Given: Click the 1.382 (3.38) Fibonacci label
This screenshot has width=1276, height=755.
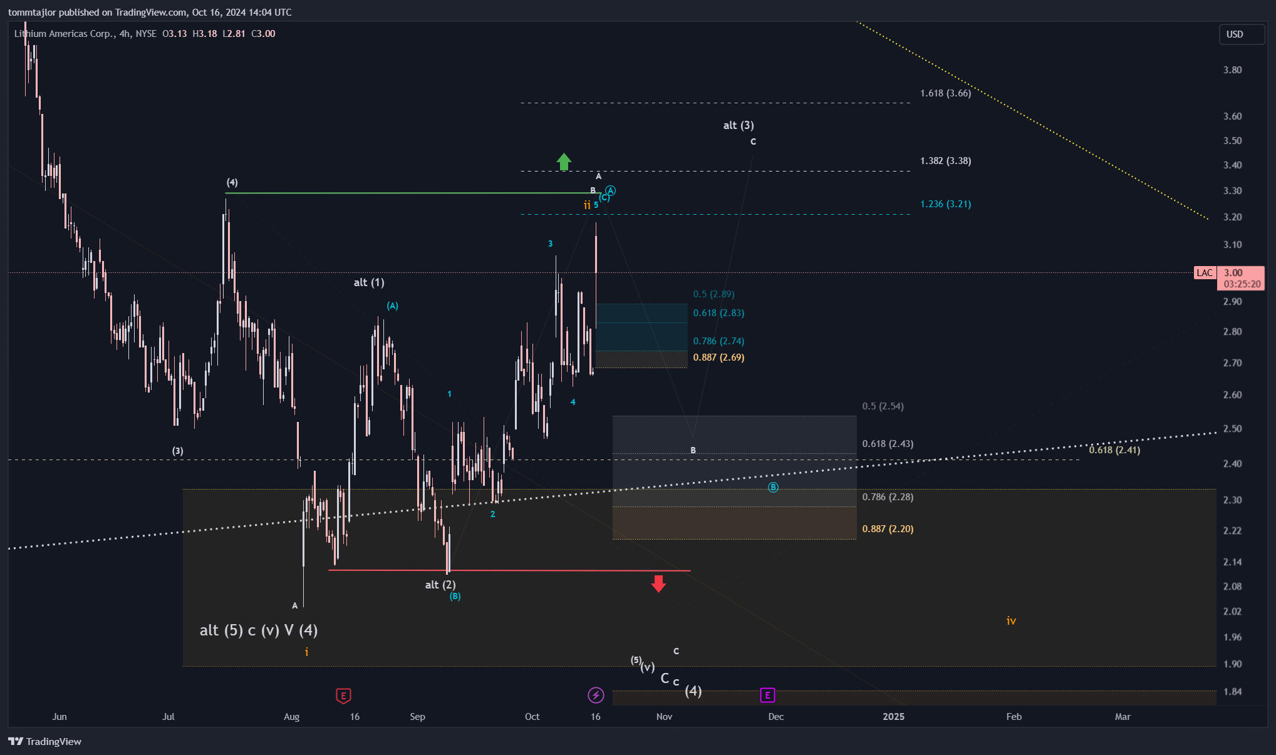Looking at the screenshot, I should point(945,161).
